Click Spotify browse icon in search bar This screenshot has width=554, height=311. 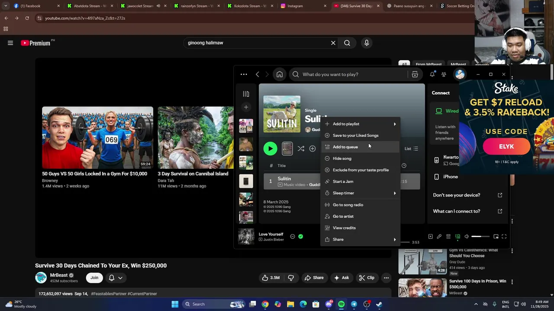(x=415, y=74)
